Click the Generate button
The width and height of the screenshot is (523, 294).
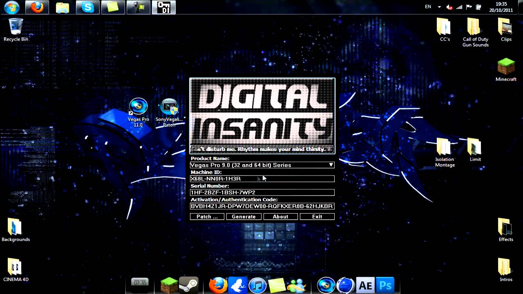[x=244, y=216]
